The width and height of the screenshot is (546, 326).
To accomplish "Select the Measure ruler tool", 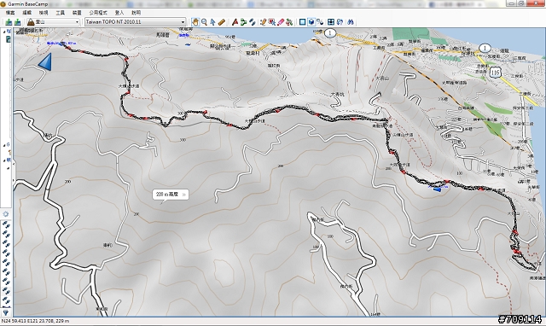I will (221, 22).
